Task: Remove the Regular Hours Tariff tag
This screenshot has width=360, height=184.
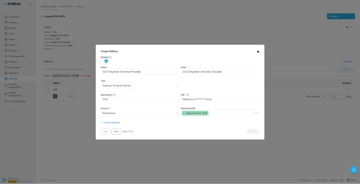Action: pos(184,113)
